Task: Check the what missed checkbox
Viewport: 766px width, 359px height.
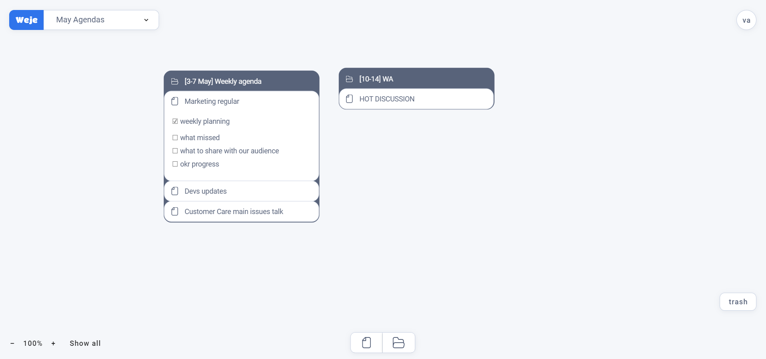Action: click(x=175, y=137)
